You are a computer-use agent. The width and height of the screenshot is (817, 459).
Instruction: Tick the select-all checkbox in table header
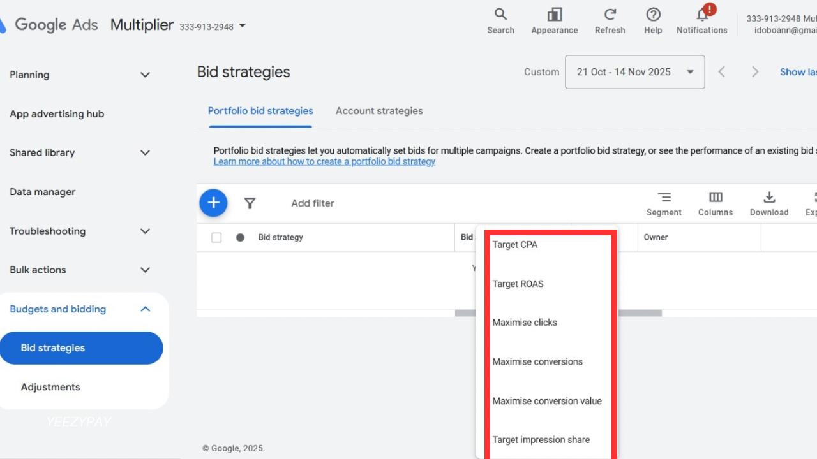coord(216,237)
